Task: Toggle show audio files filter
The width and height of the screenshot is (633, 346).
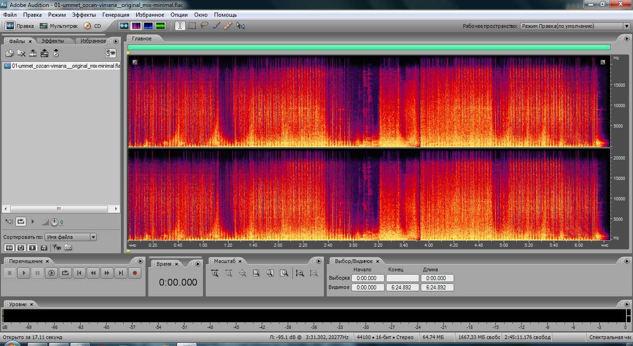Action: coord(9,248)
